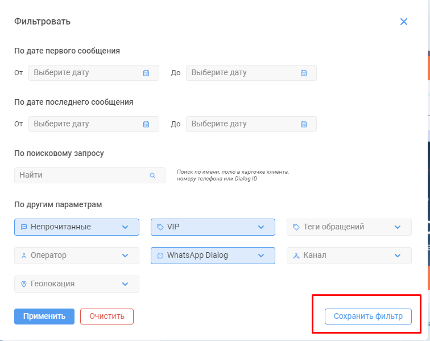Click the Сохранить фильтр button
Viewport: 430px width, 341px height.
(x=369, y=317)
